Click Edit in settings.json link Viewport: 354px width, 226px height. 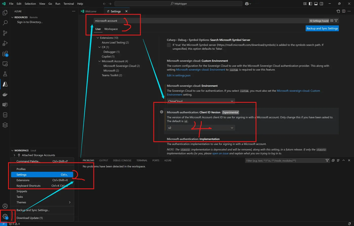(179, 75)
